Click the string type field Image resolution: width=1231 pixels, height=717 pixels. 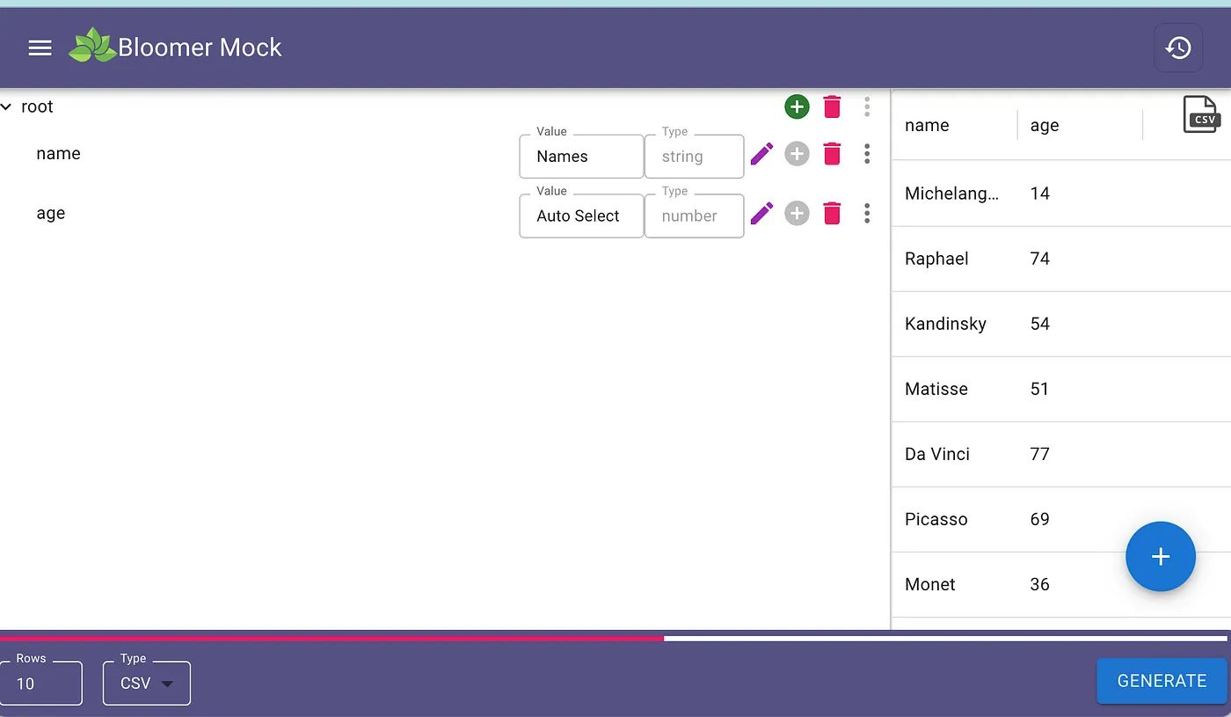coord(695,157)
